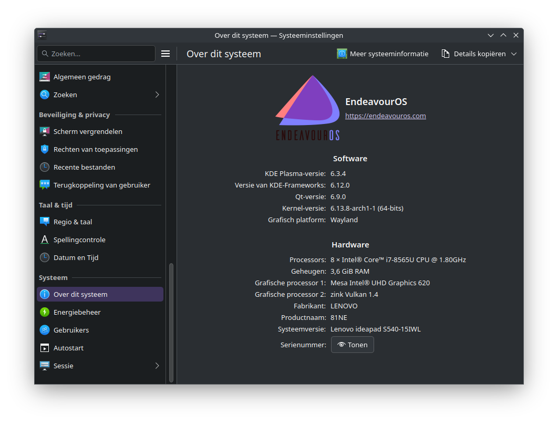Select Regio & taal in the sidebar
558x425 pixels.
pos(100,222)
